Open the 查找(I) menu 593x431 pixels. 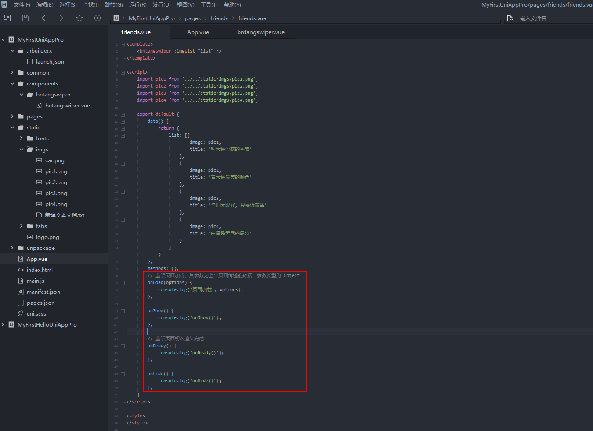click(x=91, y=5)
